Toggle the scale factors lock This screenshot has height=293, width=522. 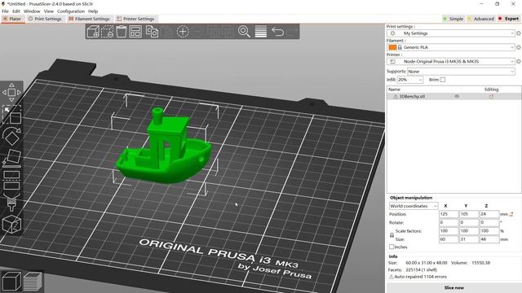[x=391, y=235]
